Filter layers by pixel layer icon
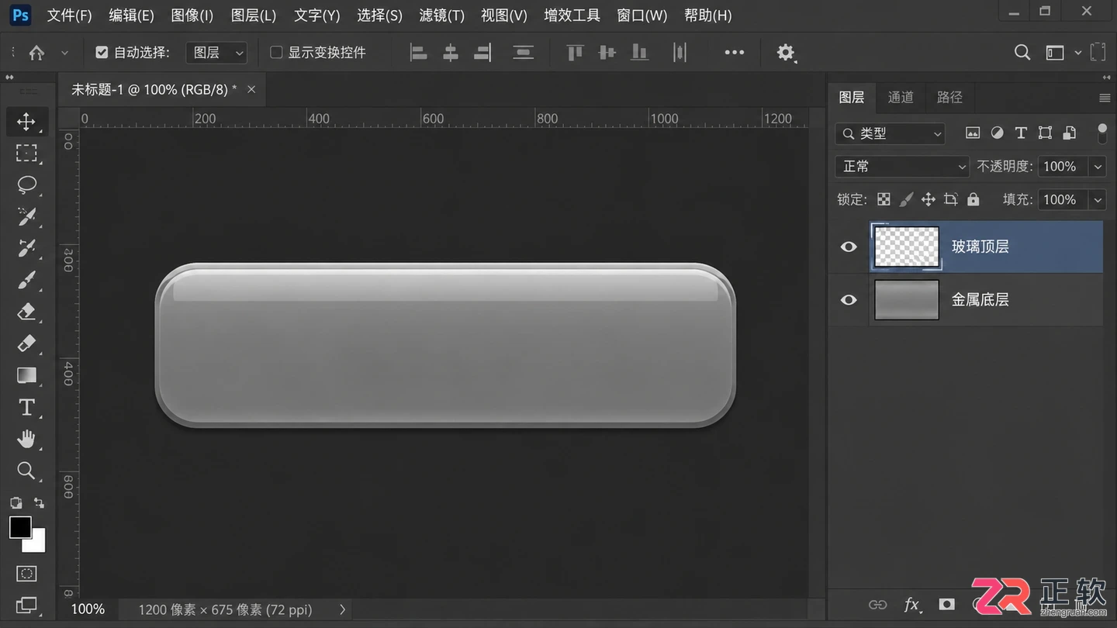The image size is (1117, 628). [973, 133]
